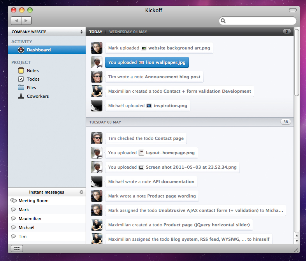Click the search field in the toolbar
Image resolution: width=306 pixels, height=261 pixels.
258,21
